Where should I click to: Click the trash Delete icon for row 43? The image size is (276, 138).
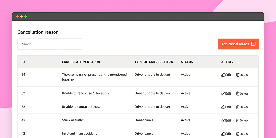pos(238,121)
